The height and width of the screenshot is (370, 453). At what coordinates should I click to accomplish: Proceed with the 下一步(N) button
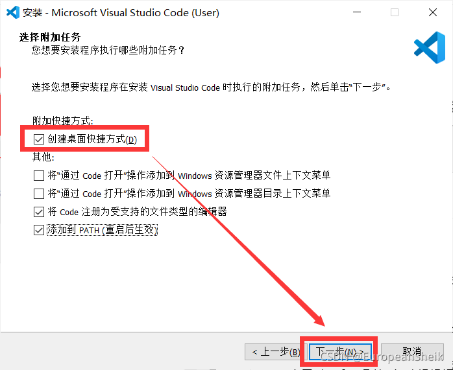coord(340,352)
